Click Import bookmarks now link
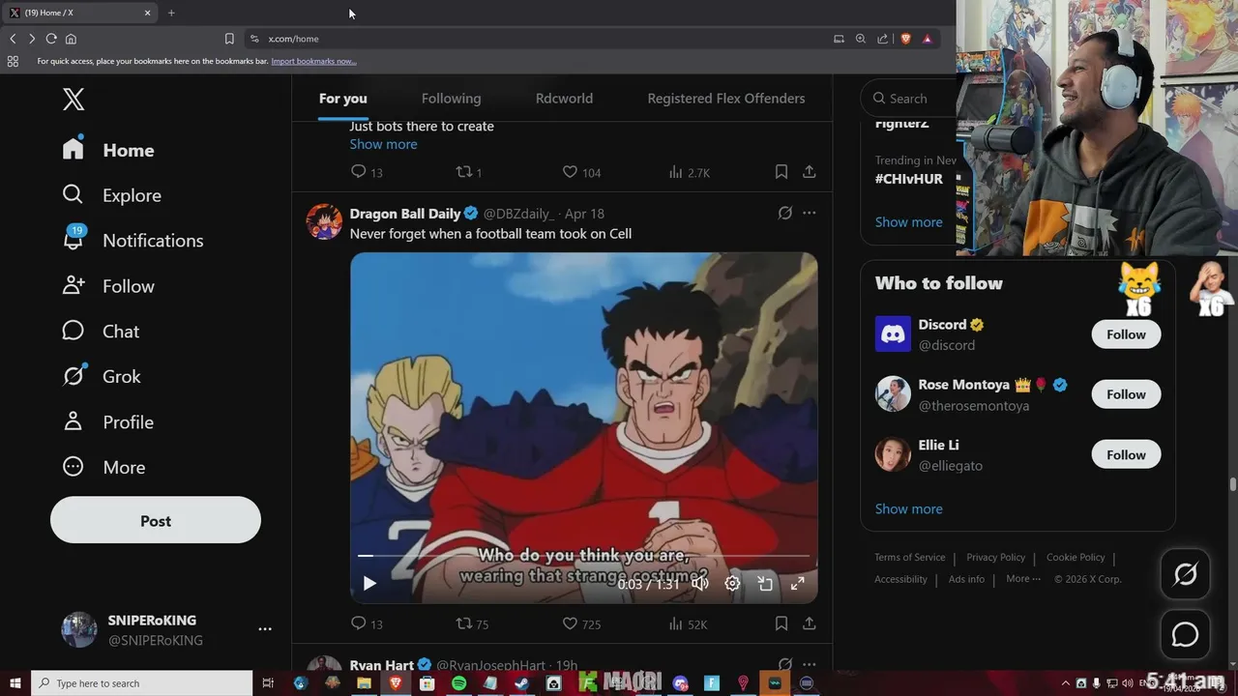The height and width of the screenshot is (696, 1238). 313,61
